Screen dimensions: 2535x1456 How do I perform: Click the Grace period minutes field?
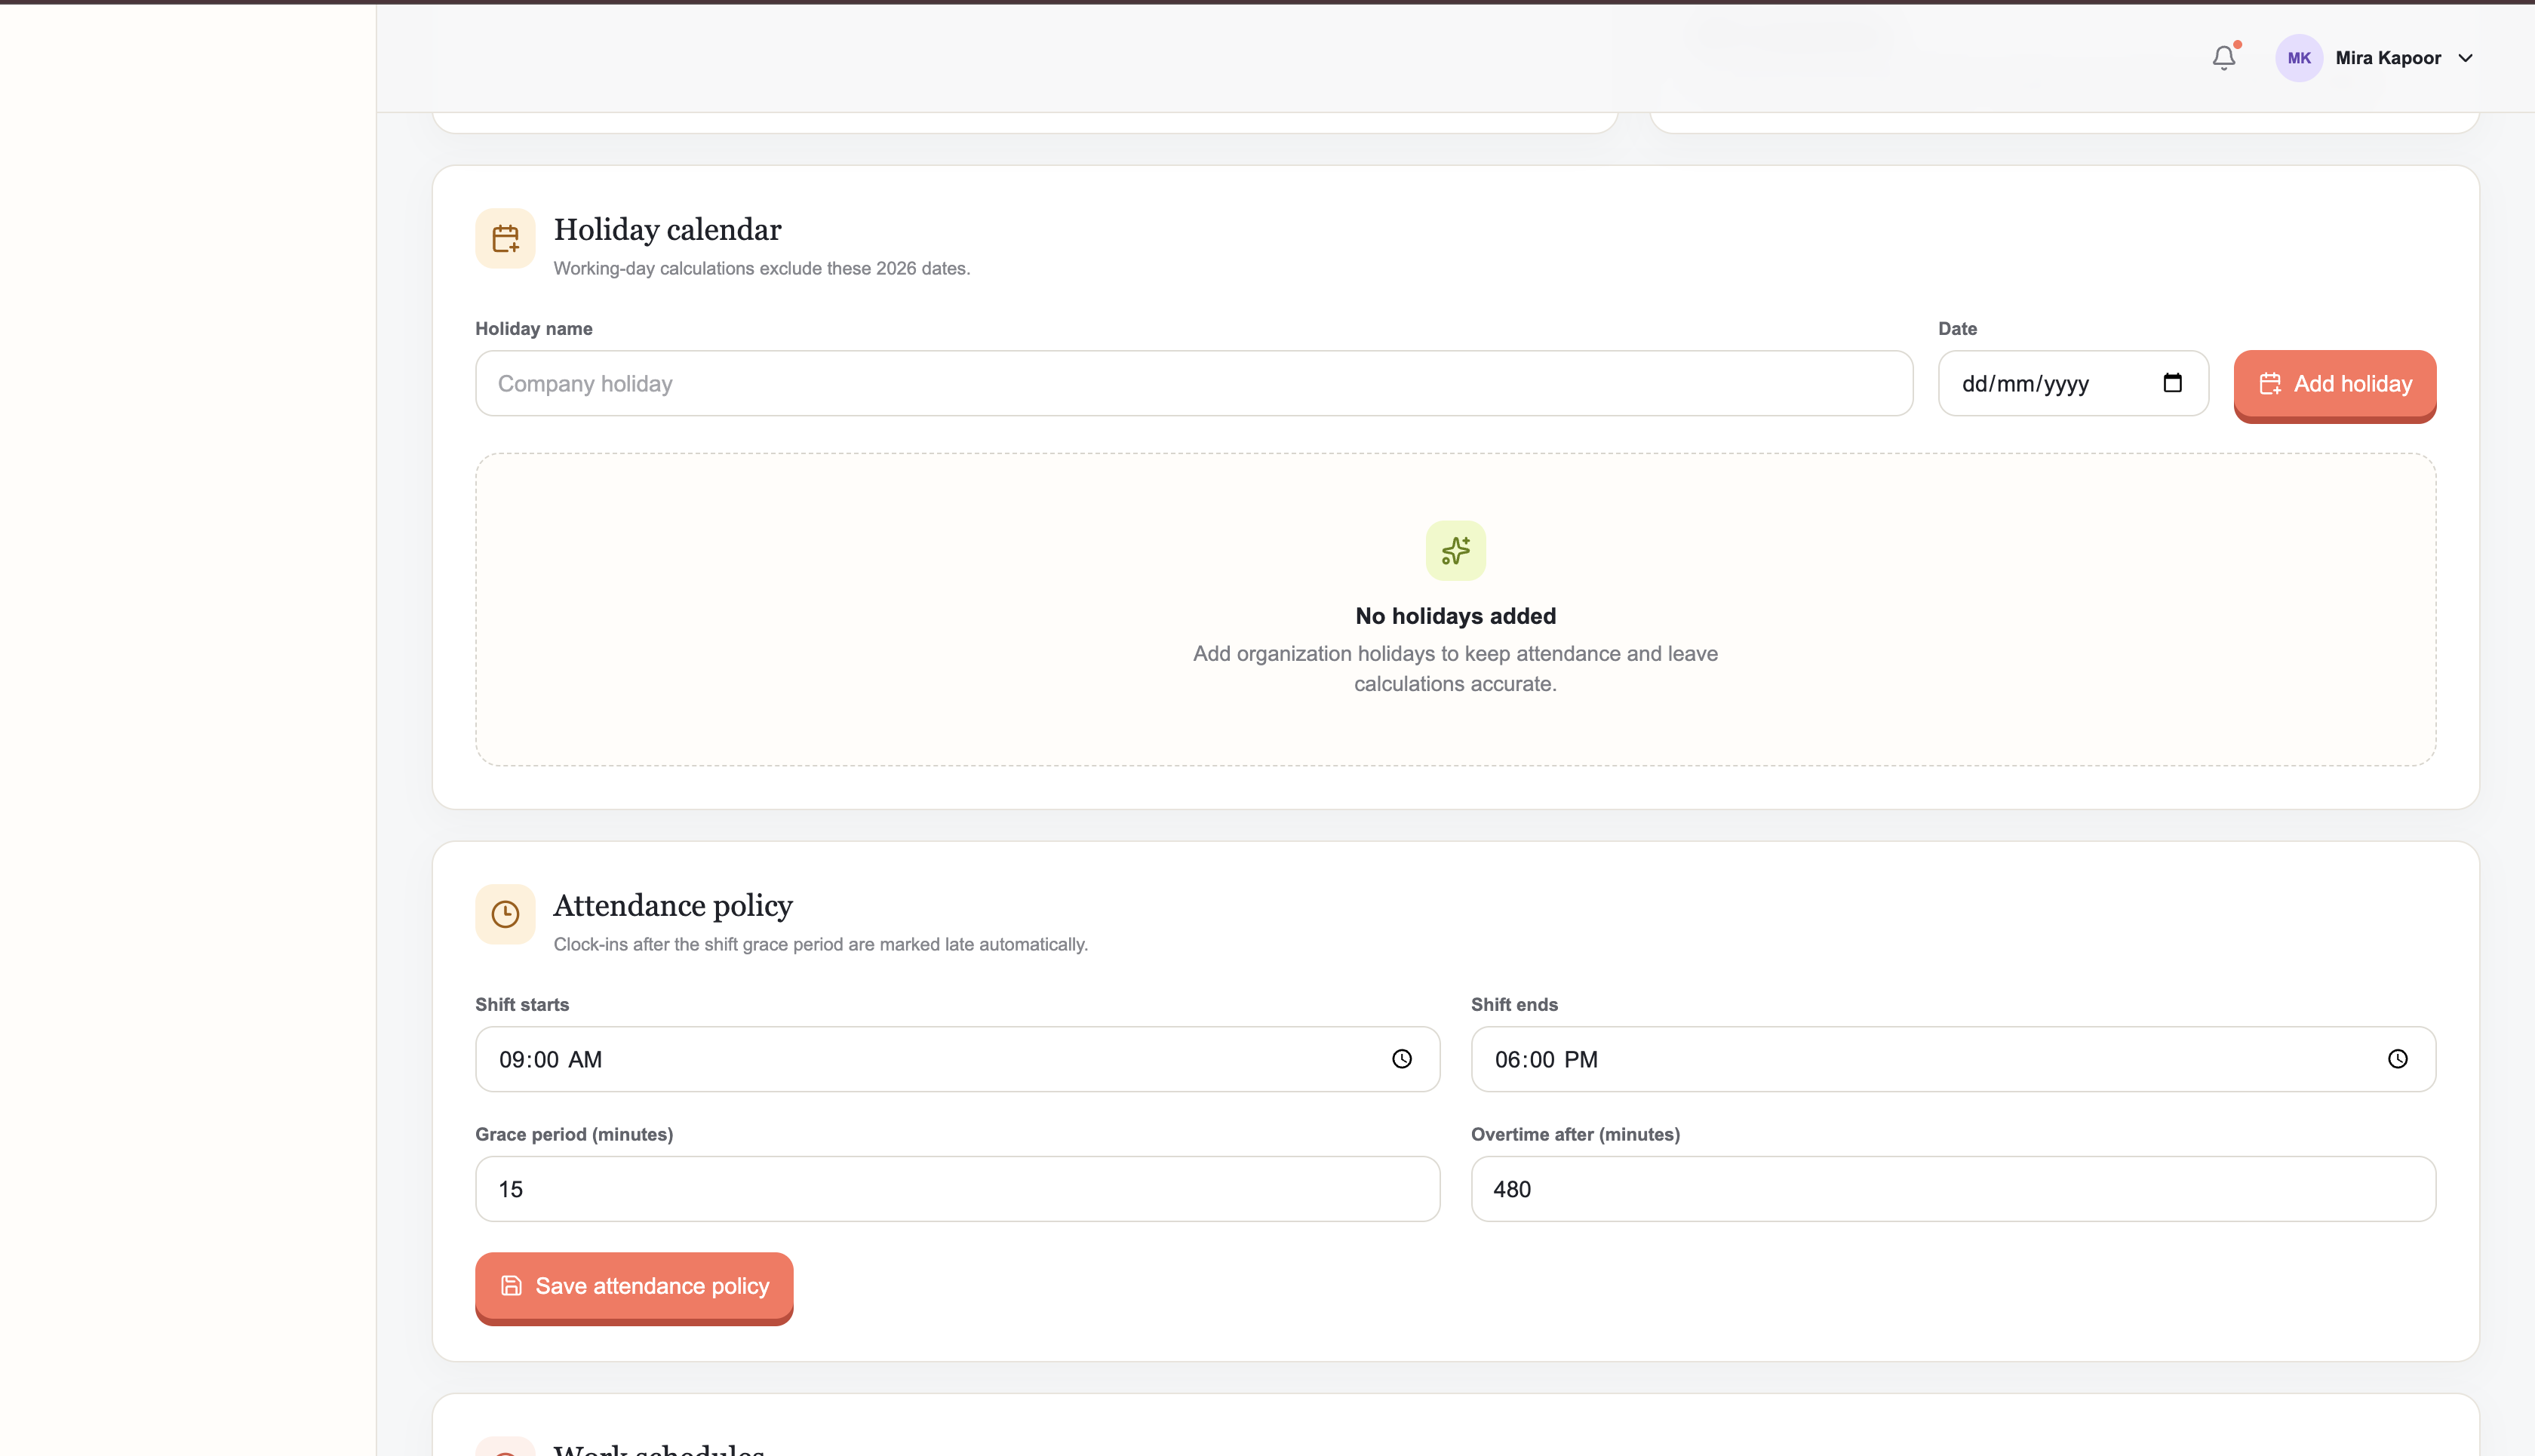[957, 1189]
